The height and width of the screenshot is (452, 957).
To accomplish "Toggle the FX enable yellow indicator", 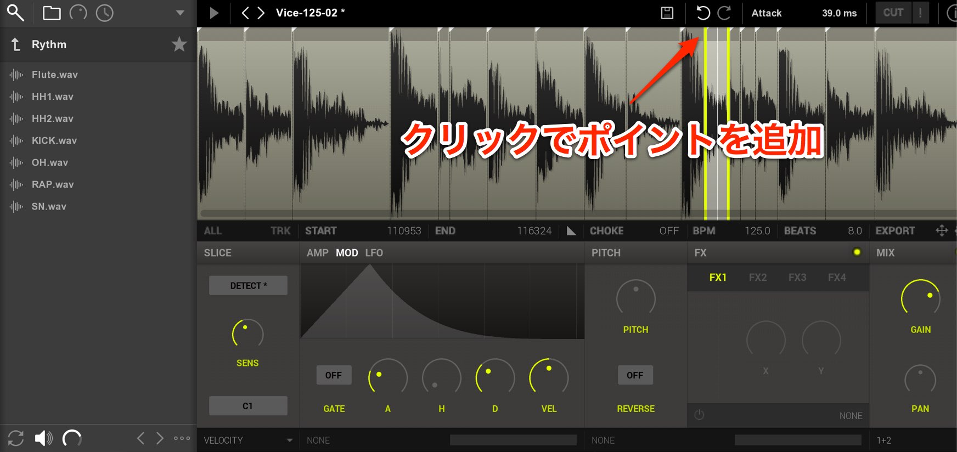I will click(x=857, y=252).
